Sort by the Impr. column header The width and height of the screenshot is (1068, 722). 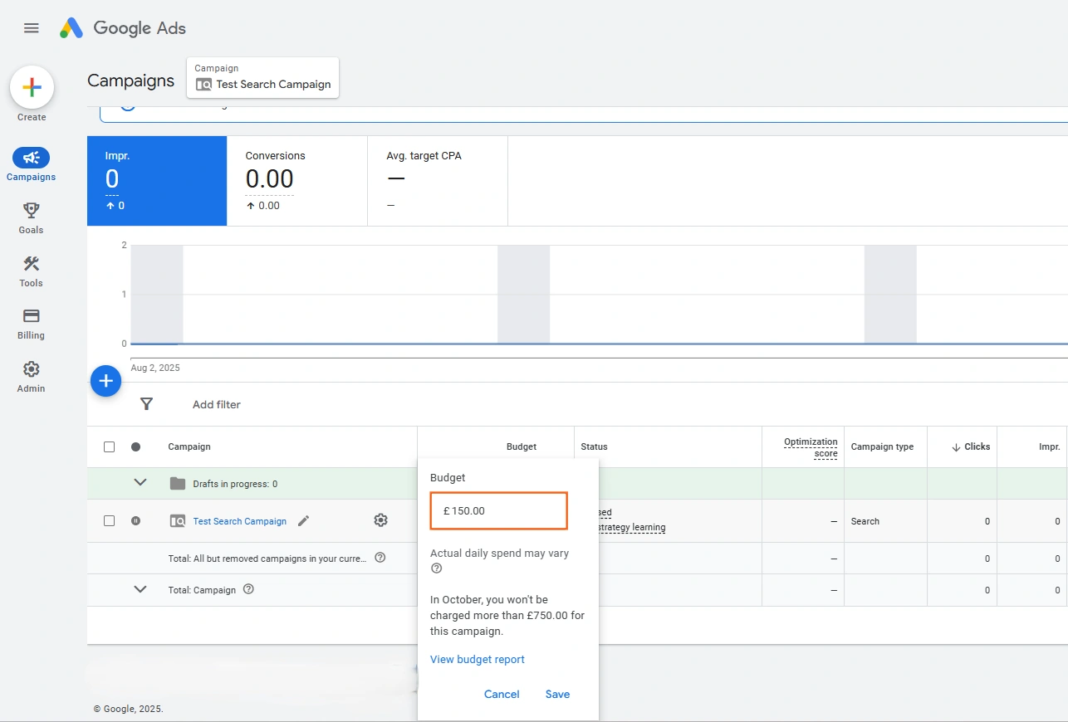point(1050,446)
